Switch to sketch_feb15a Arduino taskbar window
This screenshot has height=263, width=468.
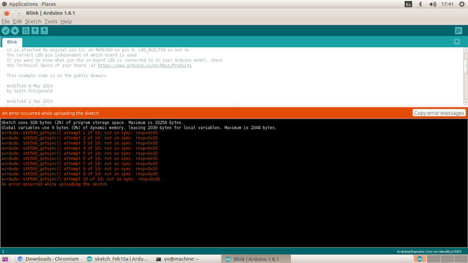tap(118, 259)
